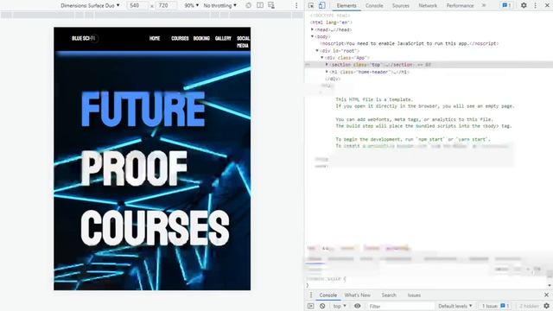This screenshot has height=311, width=553.
Task: Switch to the Network tab
Action: tap(428, 6)
